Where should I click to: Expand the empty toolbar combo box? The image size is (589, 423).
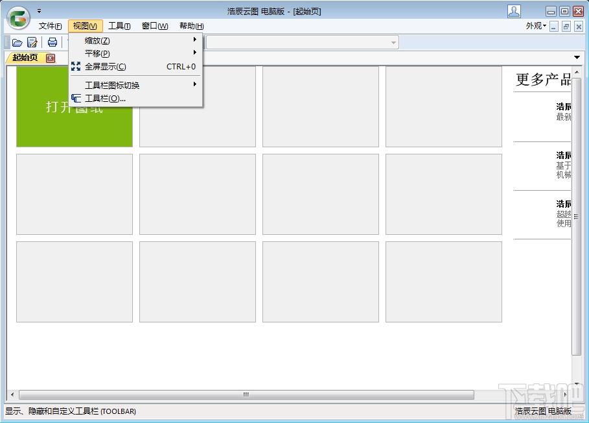pos(393,42)
